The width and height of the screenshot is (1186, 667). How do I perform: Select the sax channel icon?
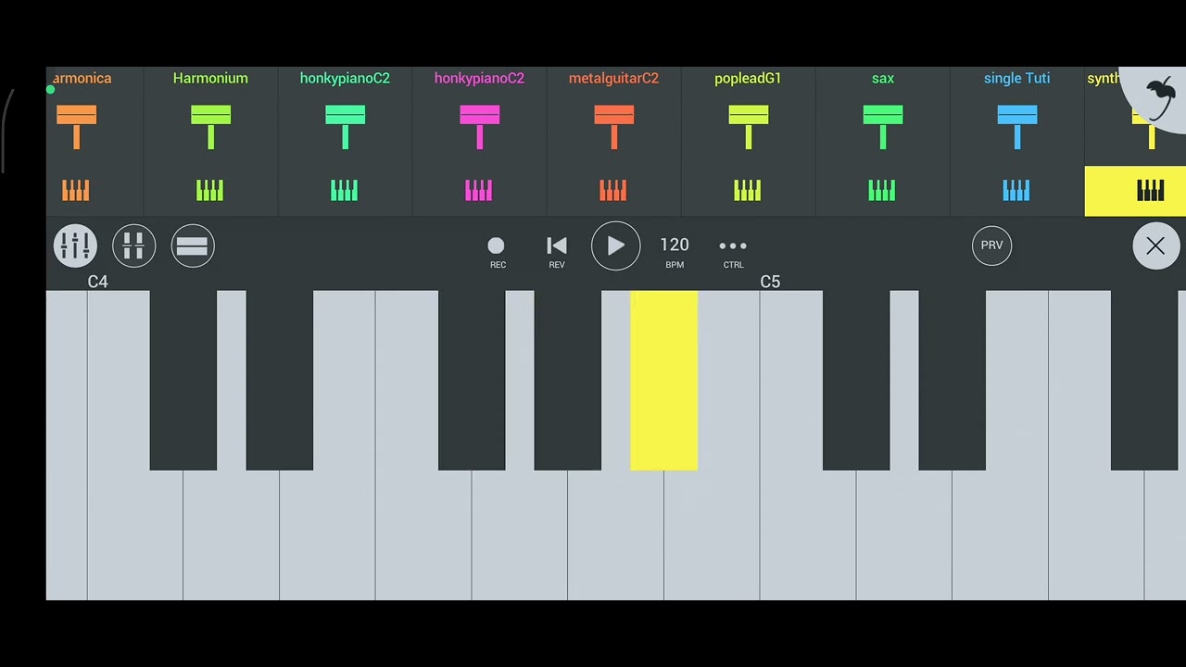[x=882, y=127]
